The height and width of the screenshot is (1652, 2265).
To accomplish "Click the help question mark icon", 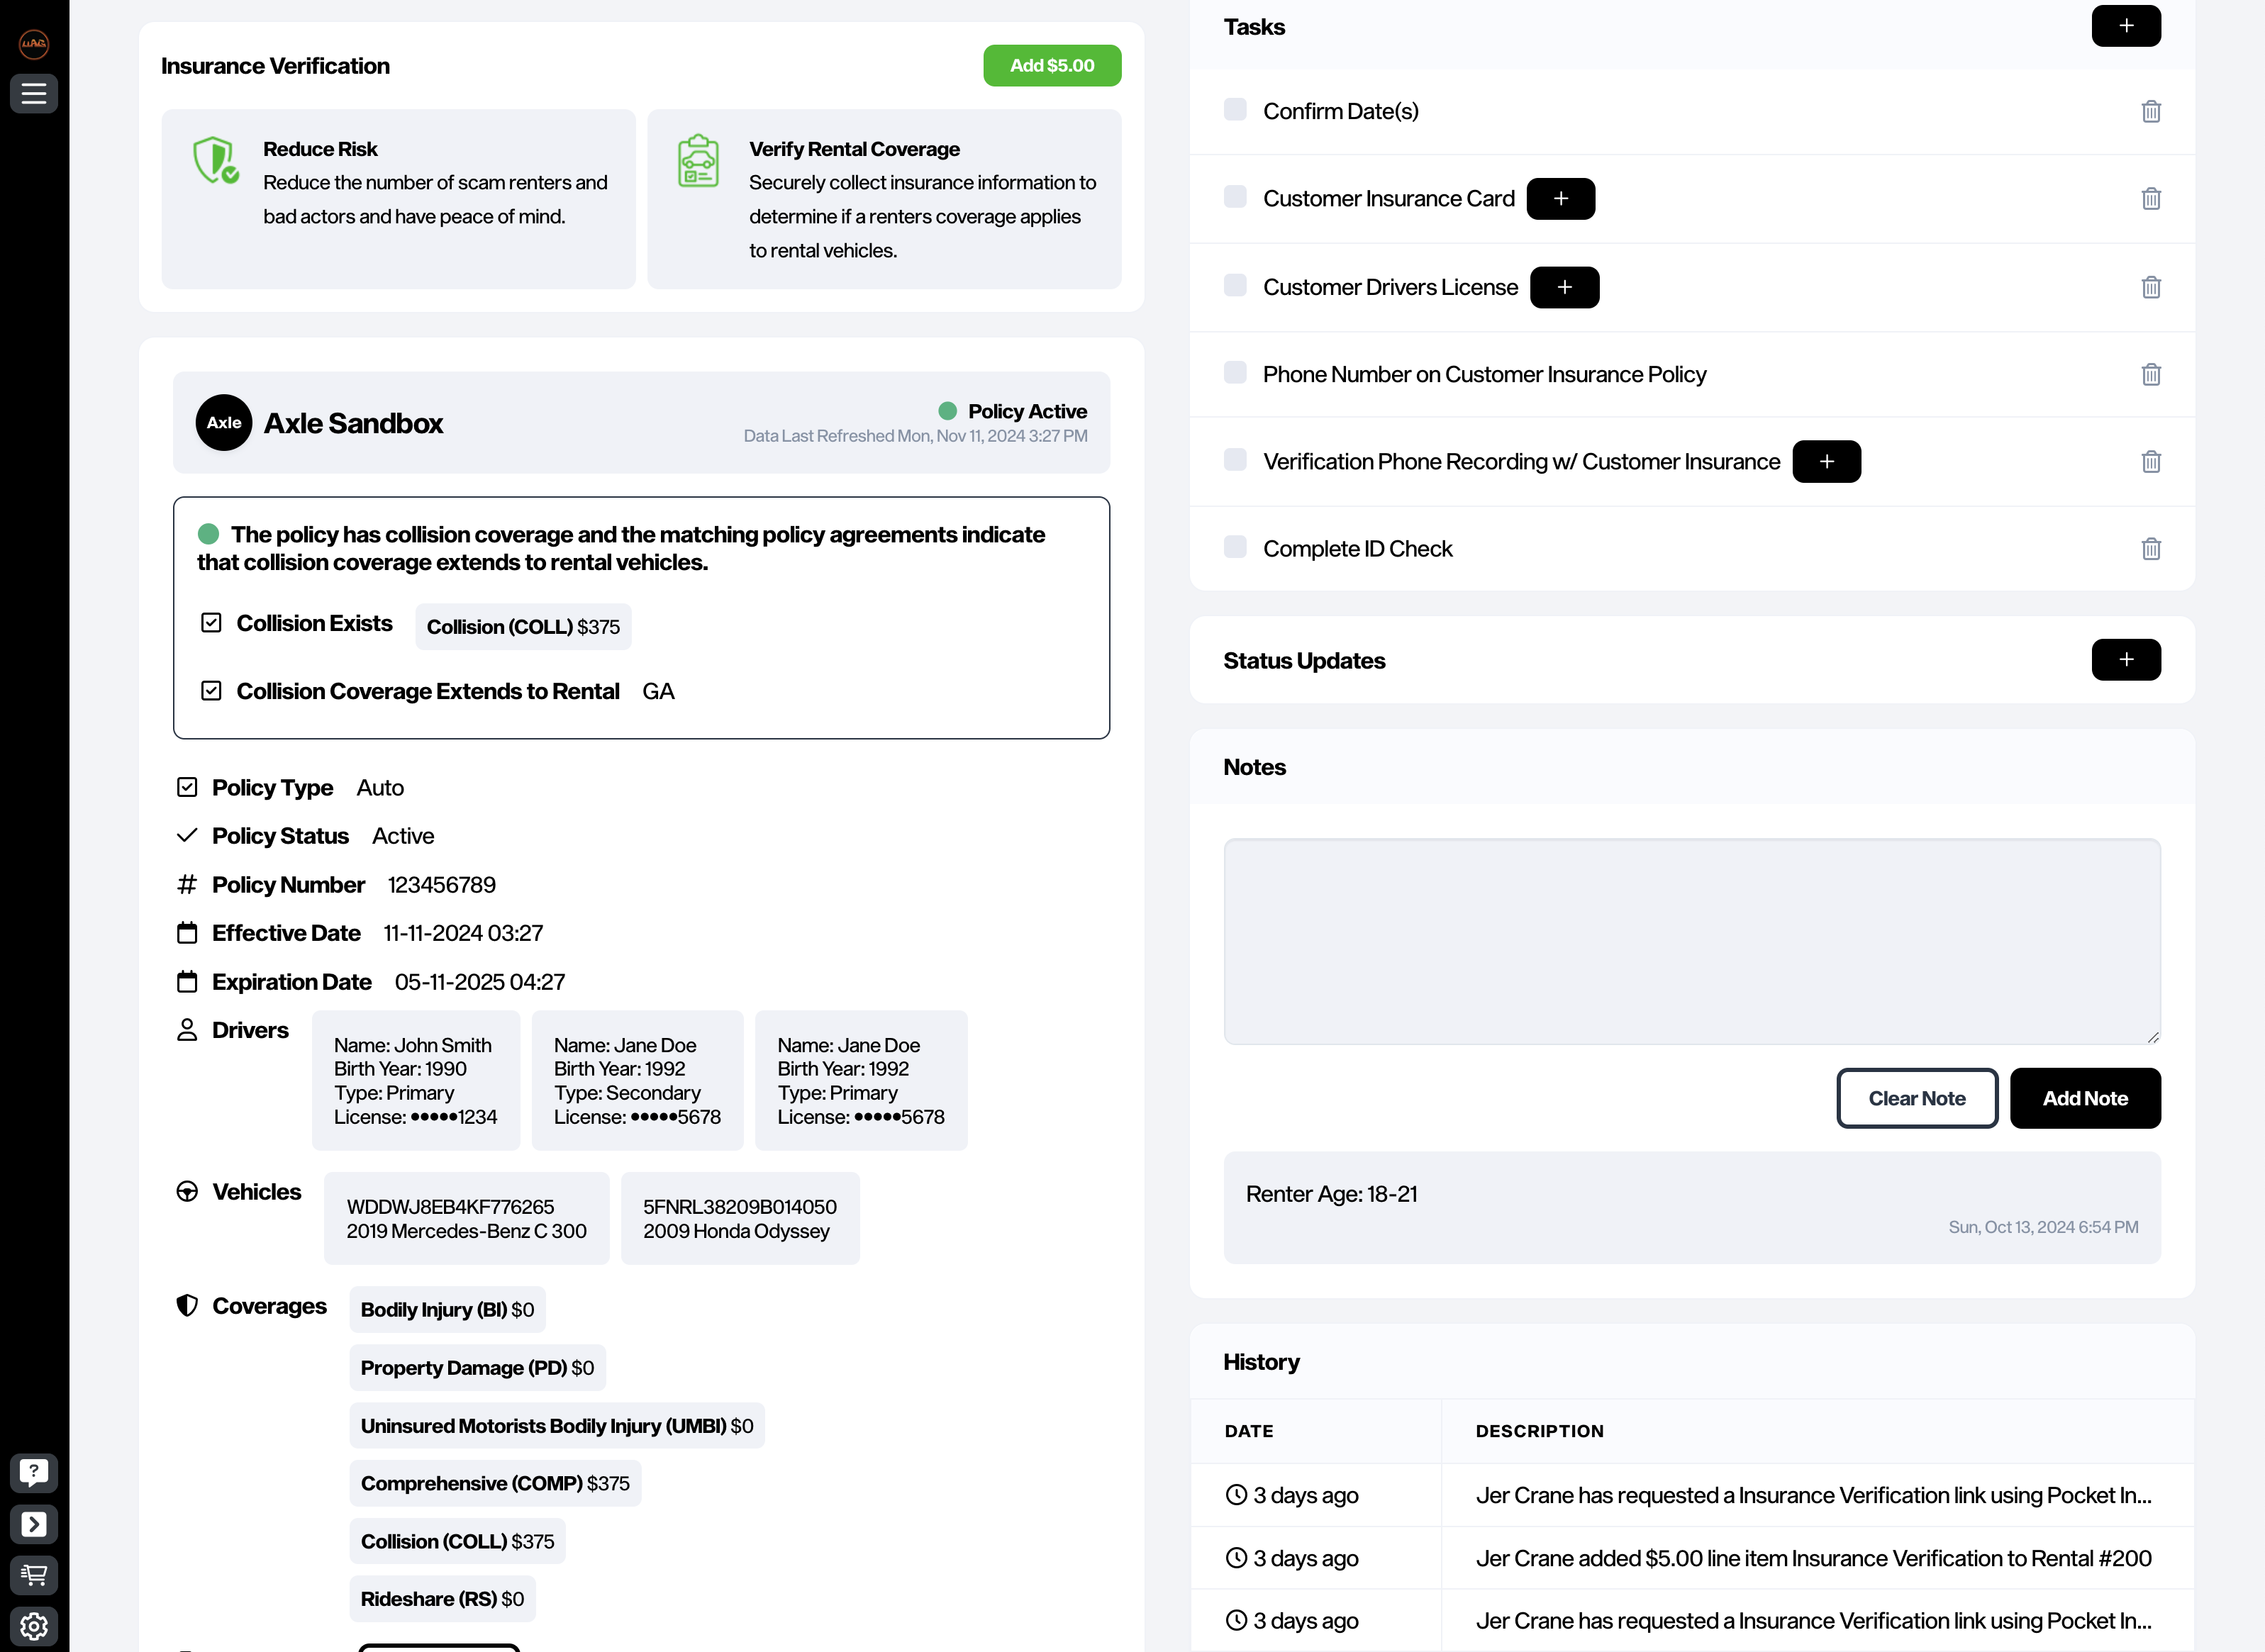I will point(34,1472).
